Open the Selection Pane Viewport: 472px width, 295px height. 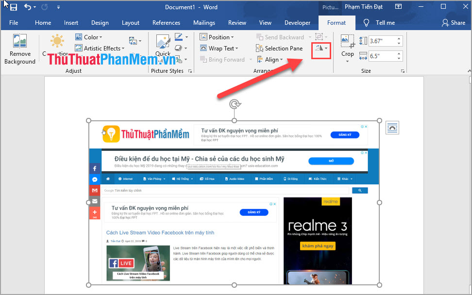click(x=279, y=49)
